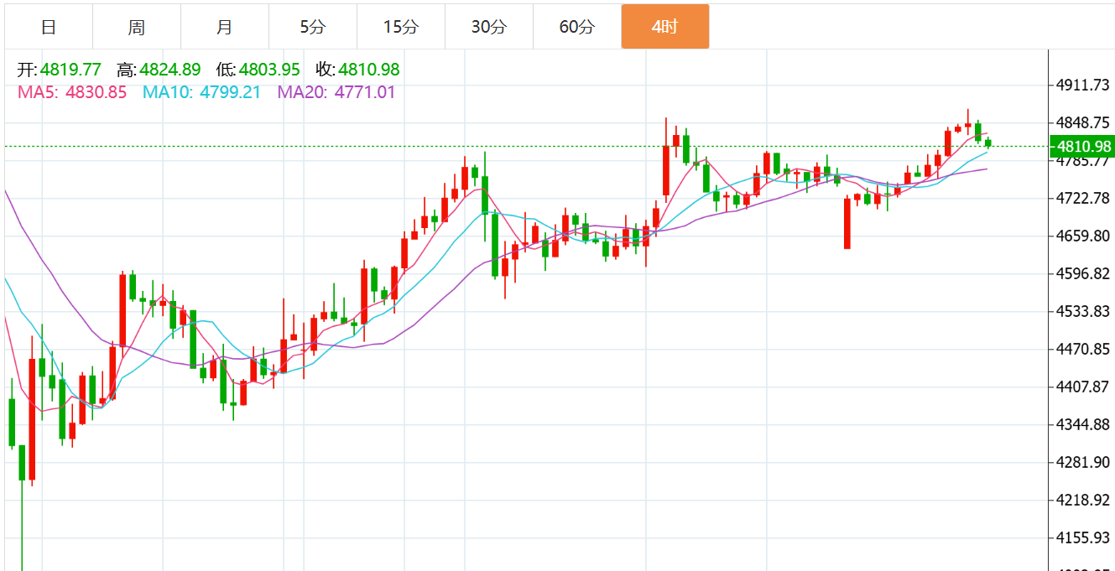Open the 月 monthly chart tab
The width and height of the screenshot is (1115, 571).
(225, 27)
